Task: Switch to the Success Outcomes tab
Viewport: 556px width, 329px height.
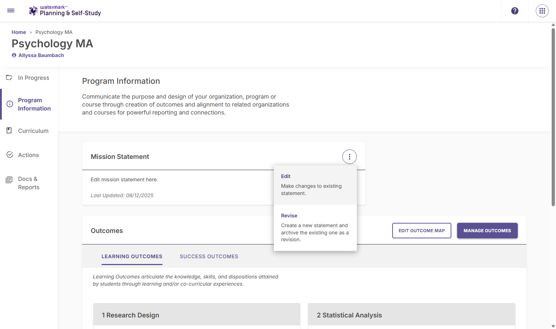Action: [209, 256]
